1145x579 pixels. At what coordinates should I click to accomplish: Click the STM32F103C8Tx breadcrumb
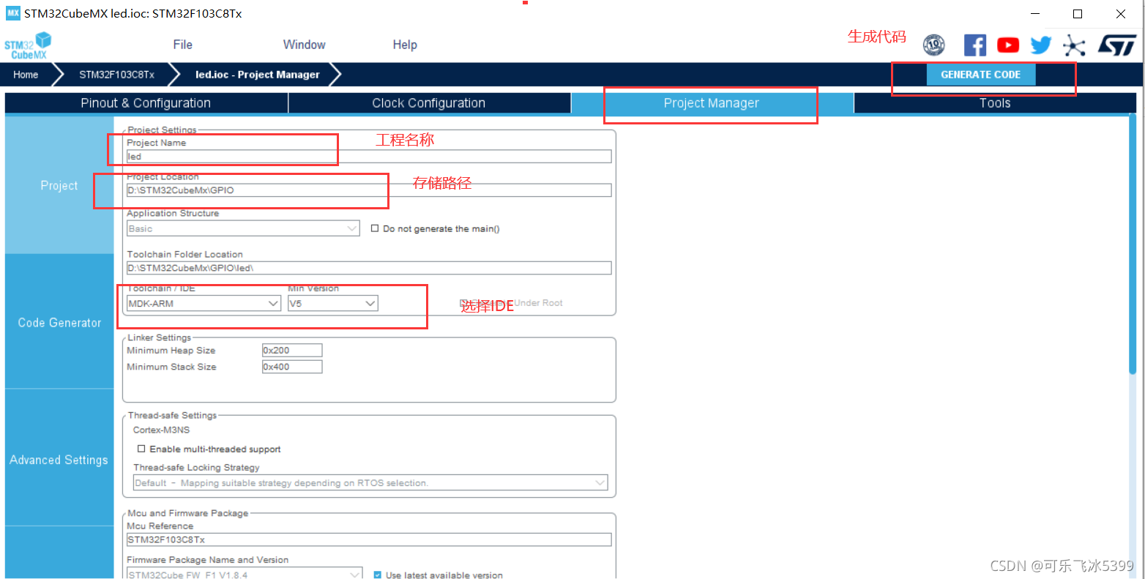click(117, 75)
